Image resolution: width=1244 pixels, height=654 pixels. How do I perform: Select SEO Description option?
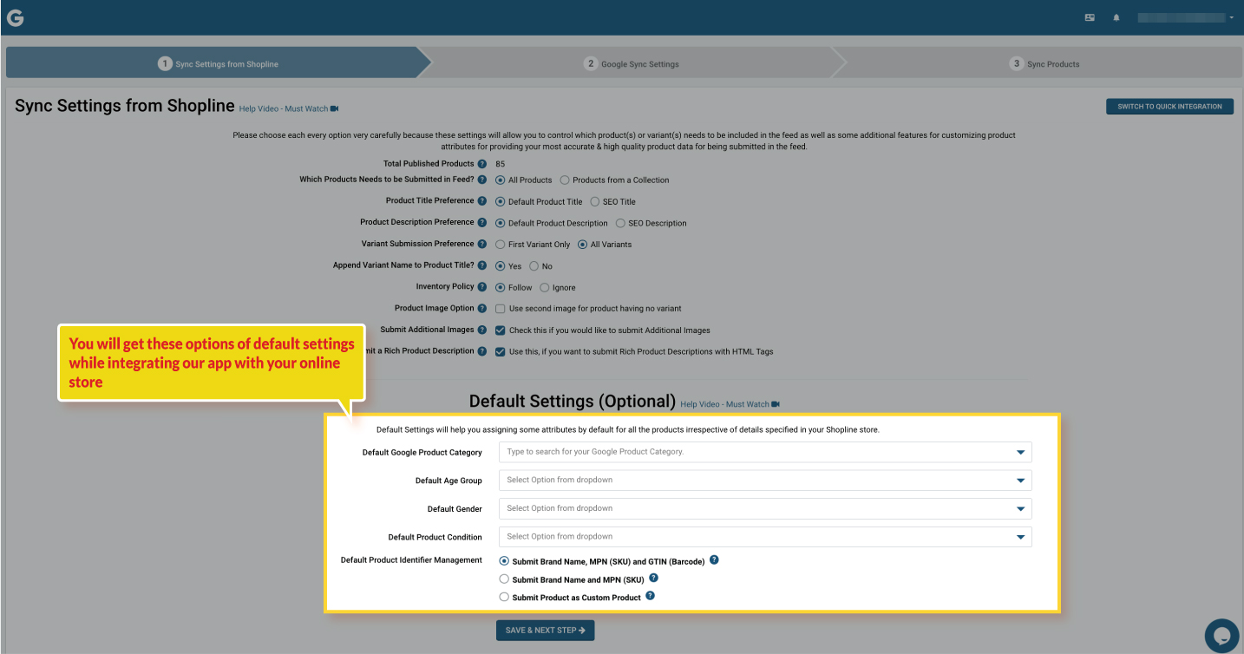pyautogui.click(x=620, y=223)
